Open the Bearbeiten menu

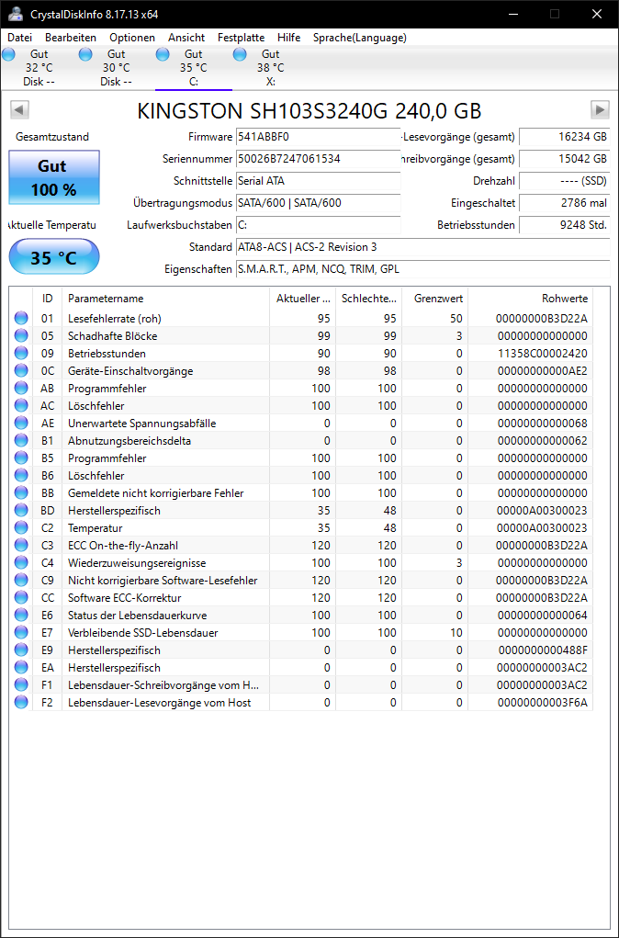(71, 37)
